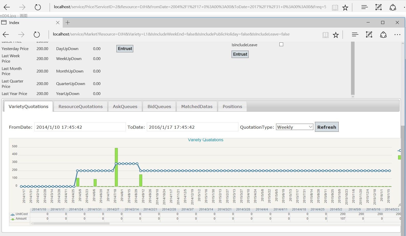Click Entrust button next to DayUpDown

point(125,49)
